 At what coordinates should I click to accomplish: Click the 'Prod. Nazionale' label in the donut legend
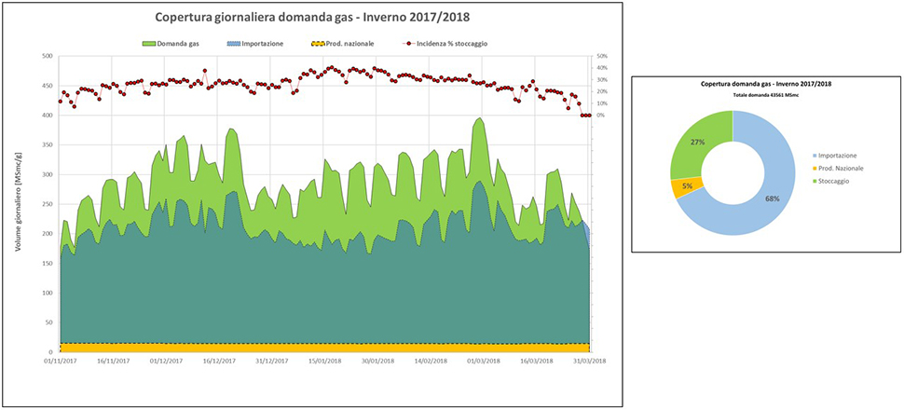coord(841,168)
